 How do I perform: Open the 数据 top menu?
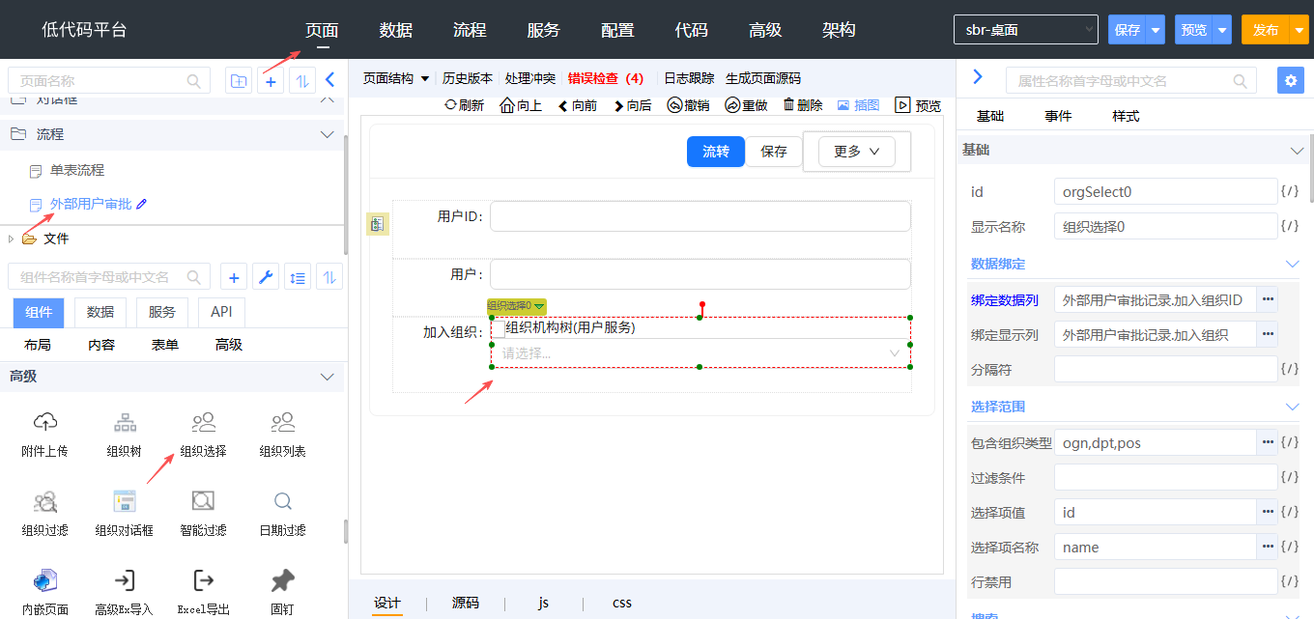[x=396, y=30]
